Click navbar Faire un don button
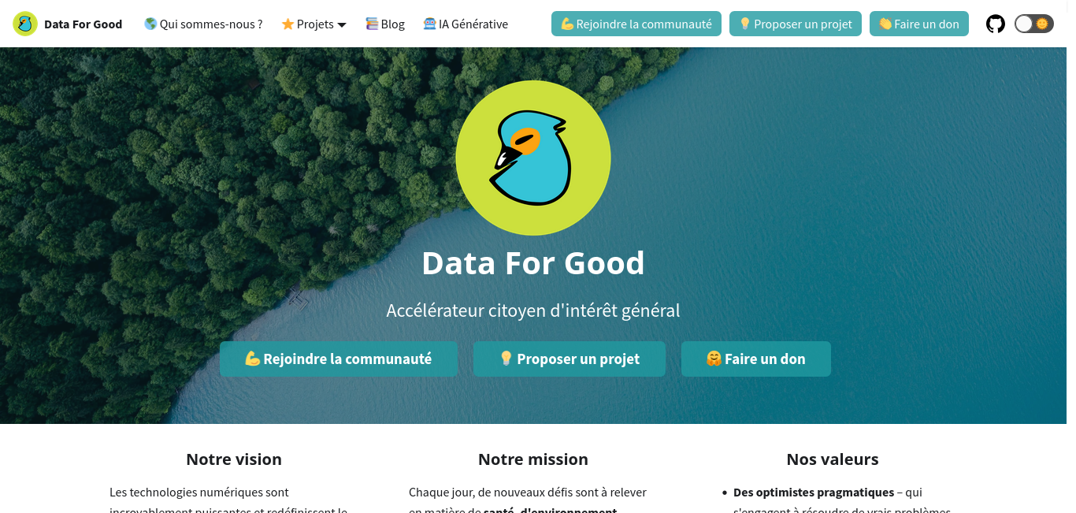The height and width of the screenshot is (513, 1076). click(x=919, y=24)
